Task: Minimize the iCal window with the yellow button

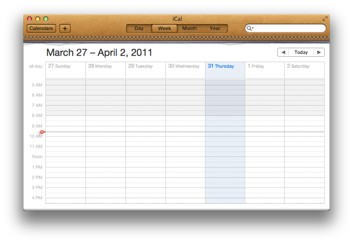Action: point(38,19)
